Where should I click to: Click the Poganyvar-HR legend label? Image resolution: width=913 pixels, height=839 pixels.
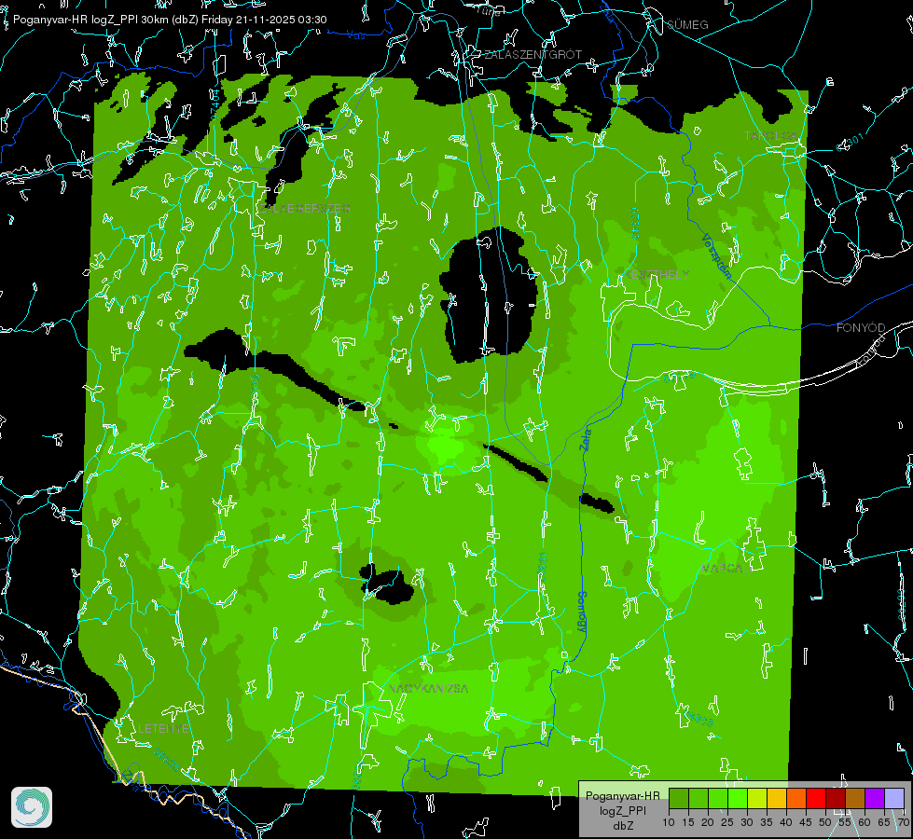[622, 796]
